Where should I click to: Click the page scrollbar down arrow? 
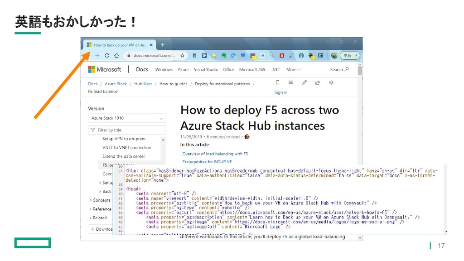[360, 238]
